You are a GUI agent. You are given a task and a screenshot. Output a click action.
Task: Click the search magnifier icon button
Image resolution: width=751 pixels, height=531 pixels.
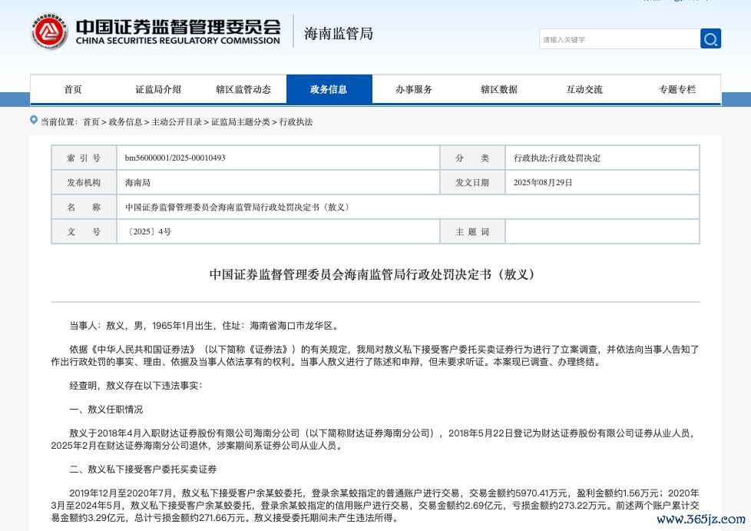[x=710, y=39]
